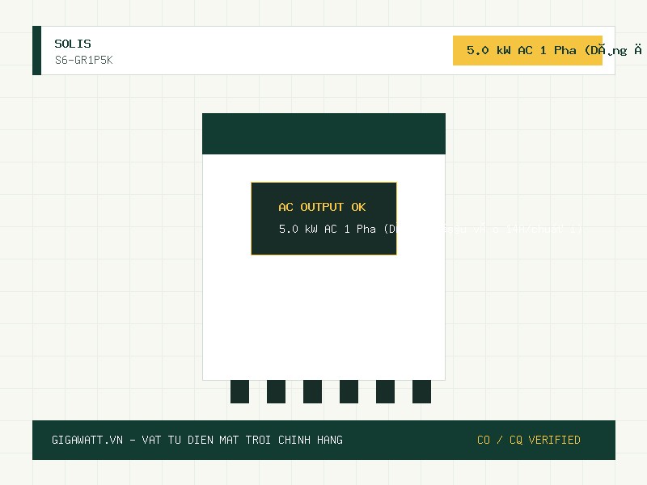Select the model number S6-GR1P5K
The height and width of the screenshot is (485, 647).
84,60
